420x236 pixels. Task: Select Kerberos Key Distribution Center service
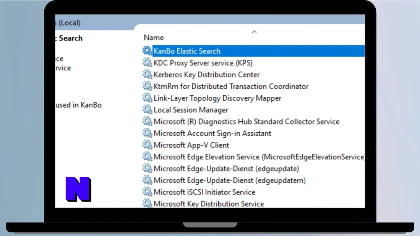pyautogui.click(x=207, y=75)
